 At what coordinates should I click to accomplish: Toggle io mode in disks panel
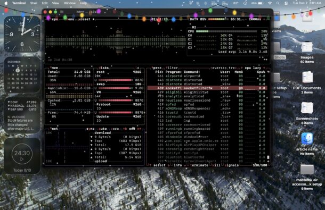(x=137, y=68)
